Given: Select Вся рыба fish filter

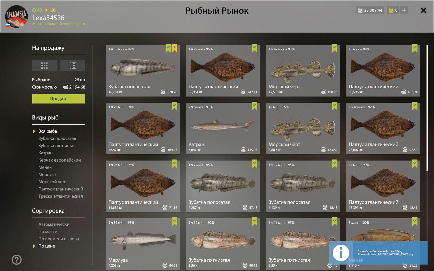Looking at the screenshot, I should pyautogui.click(x=48, y=131).
